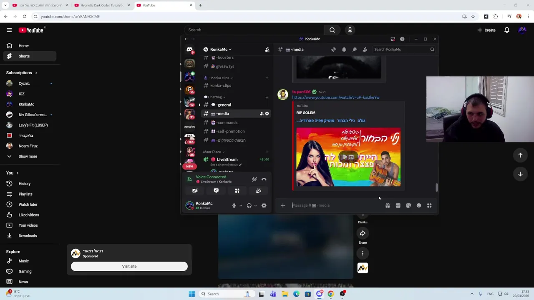The image size is (534, 300).
Task: Open Threads icon in Discord channel header
Action: point(333,49)
